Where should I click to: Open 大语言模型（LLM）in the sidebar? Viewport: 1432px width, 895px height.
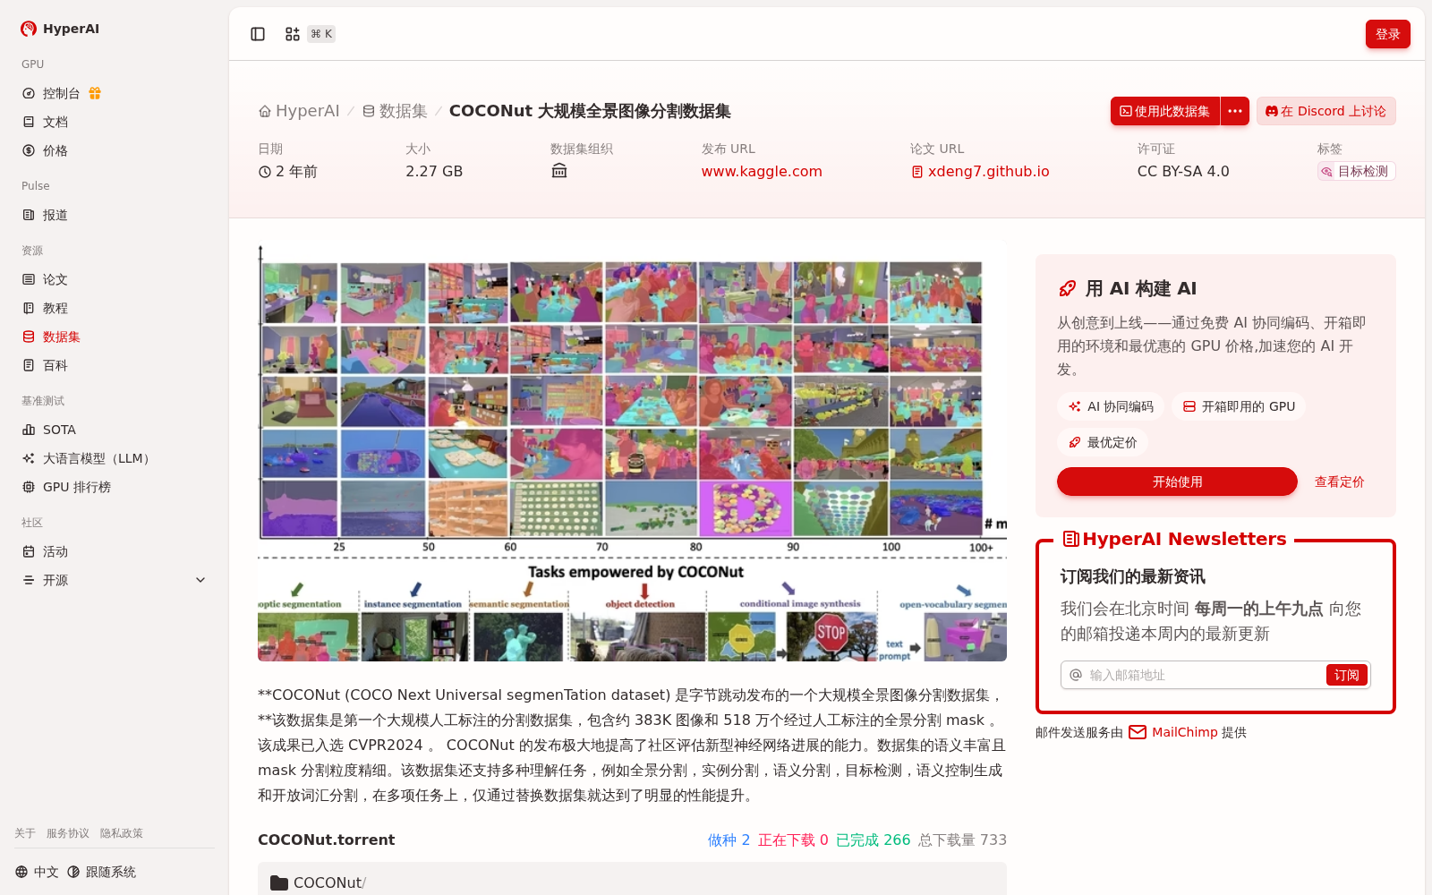98,458
